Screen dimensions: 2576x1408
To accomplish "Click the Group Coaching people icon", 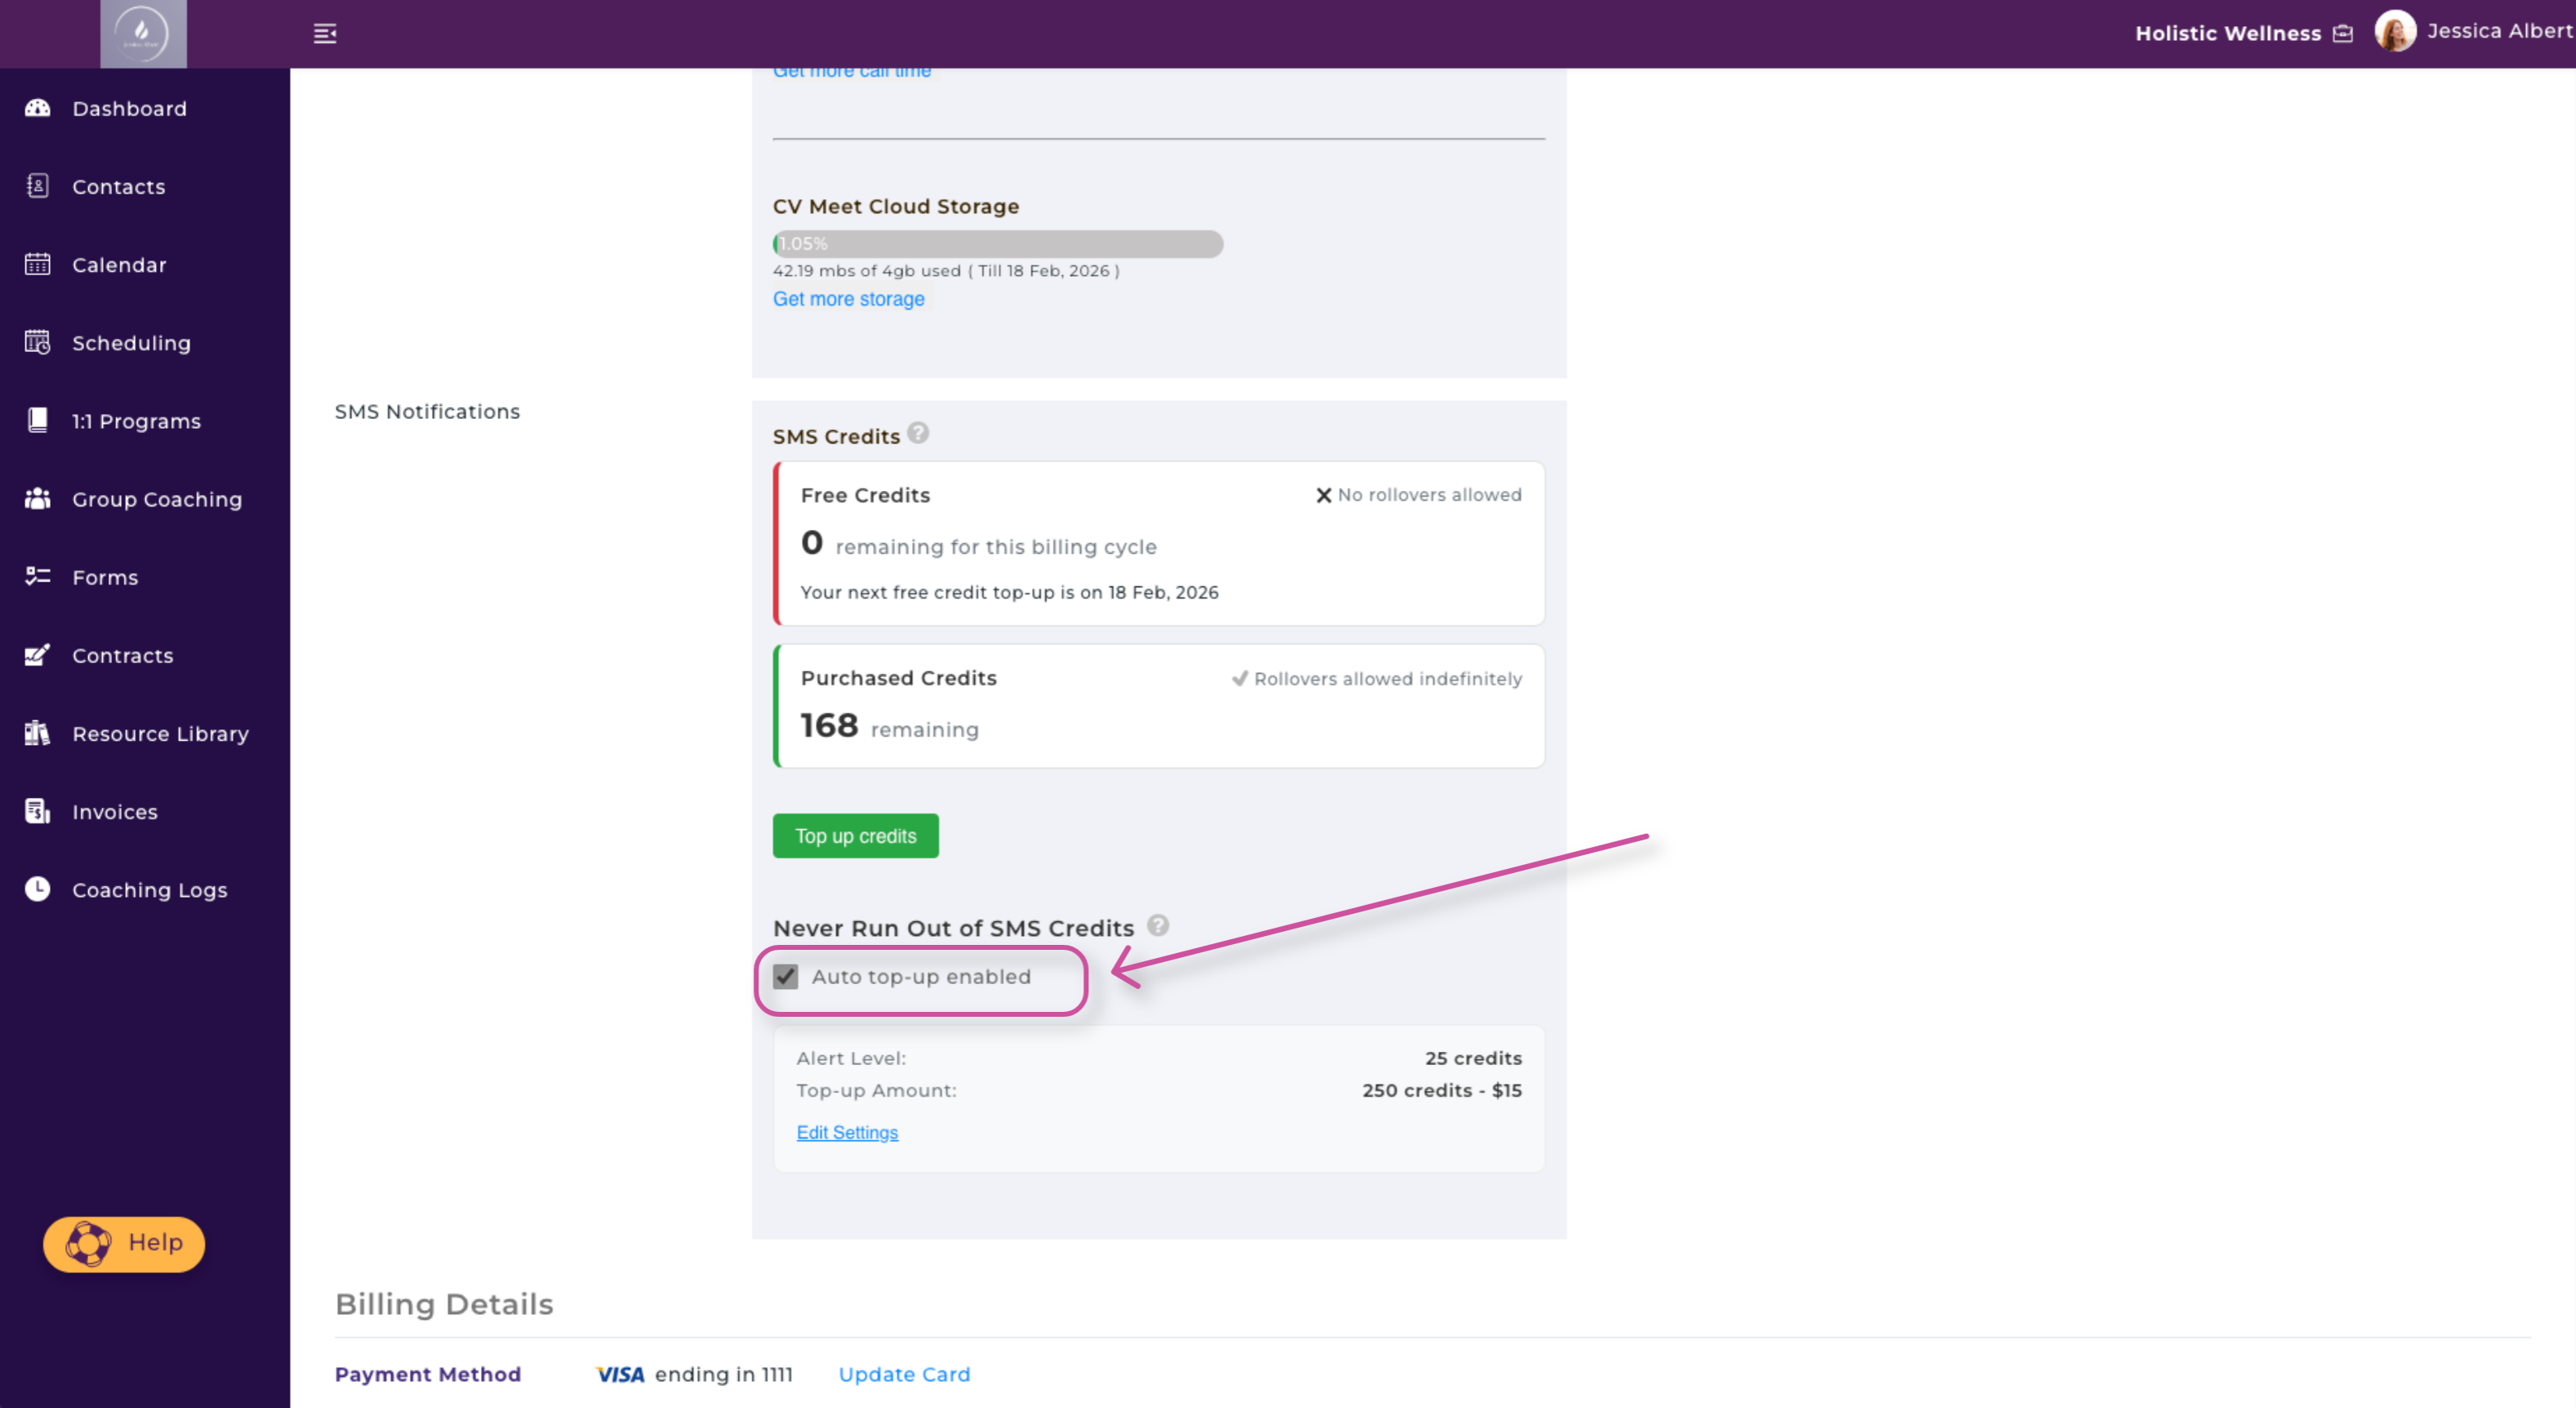I will tap(37, 499).
